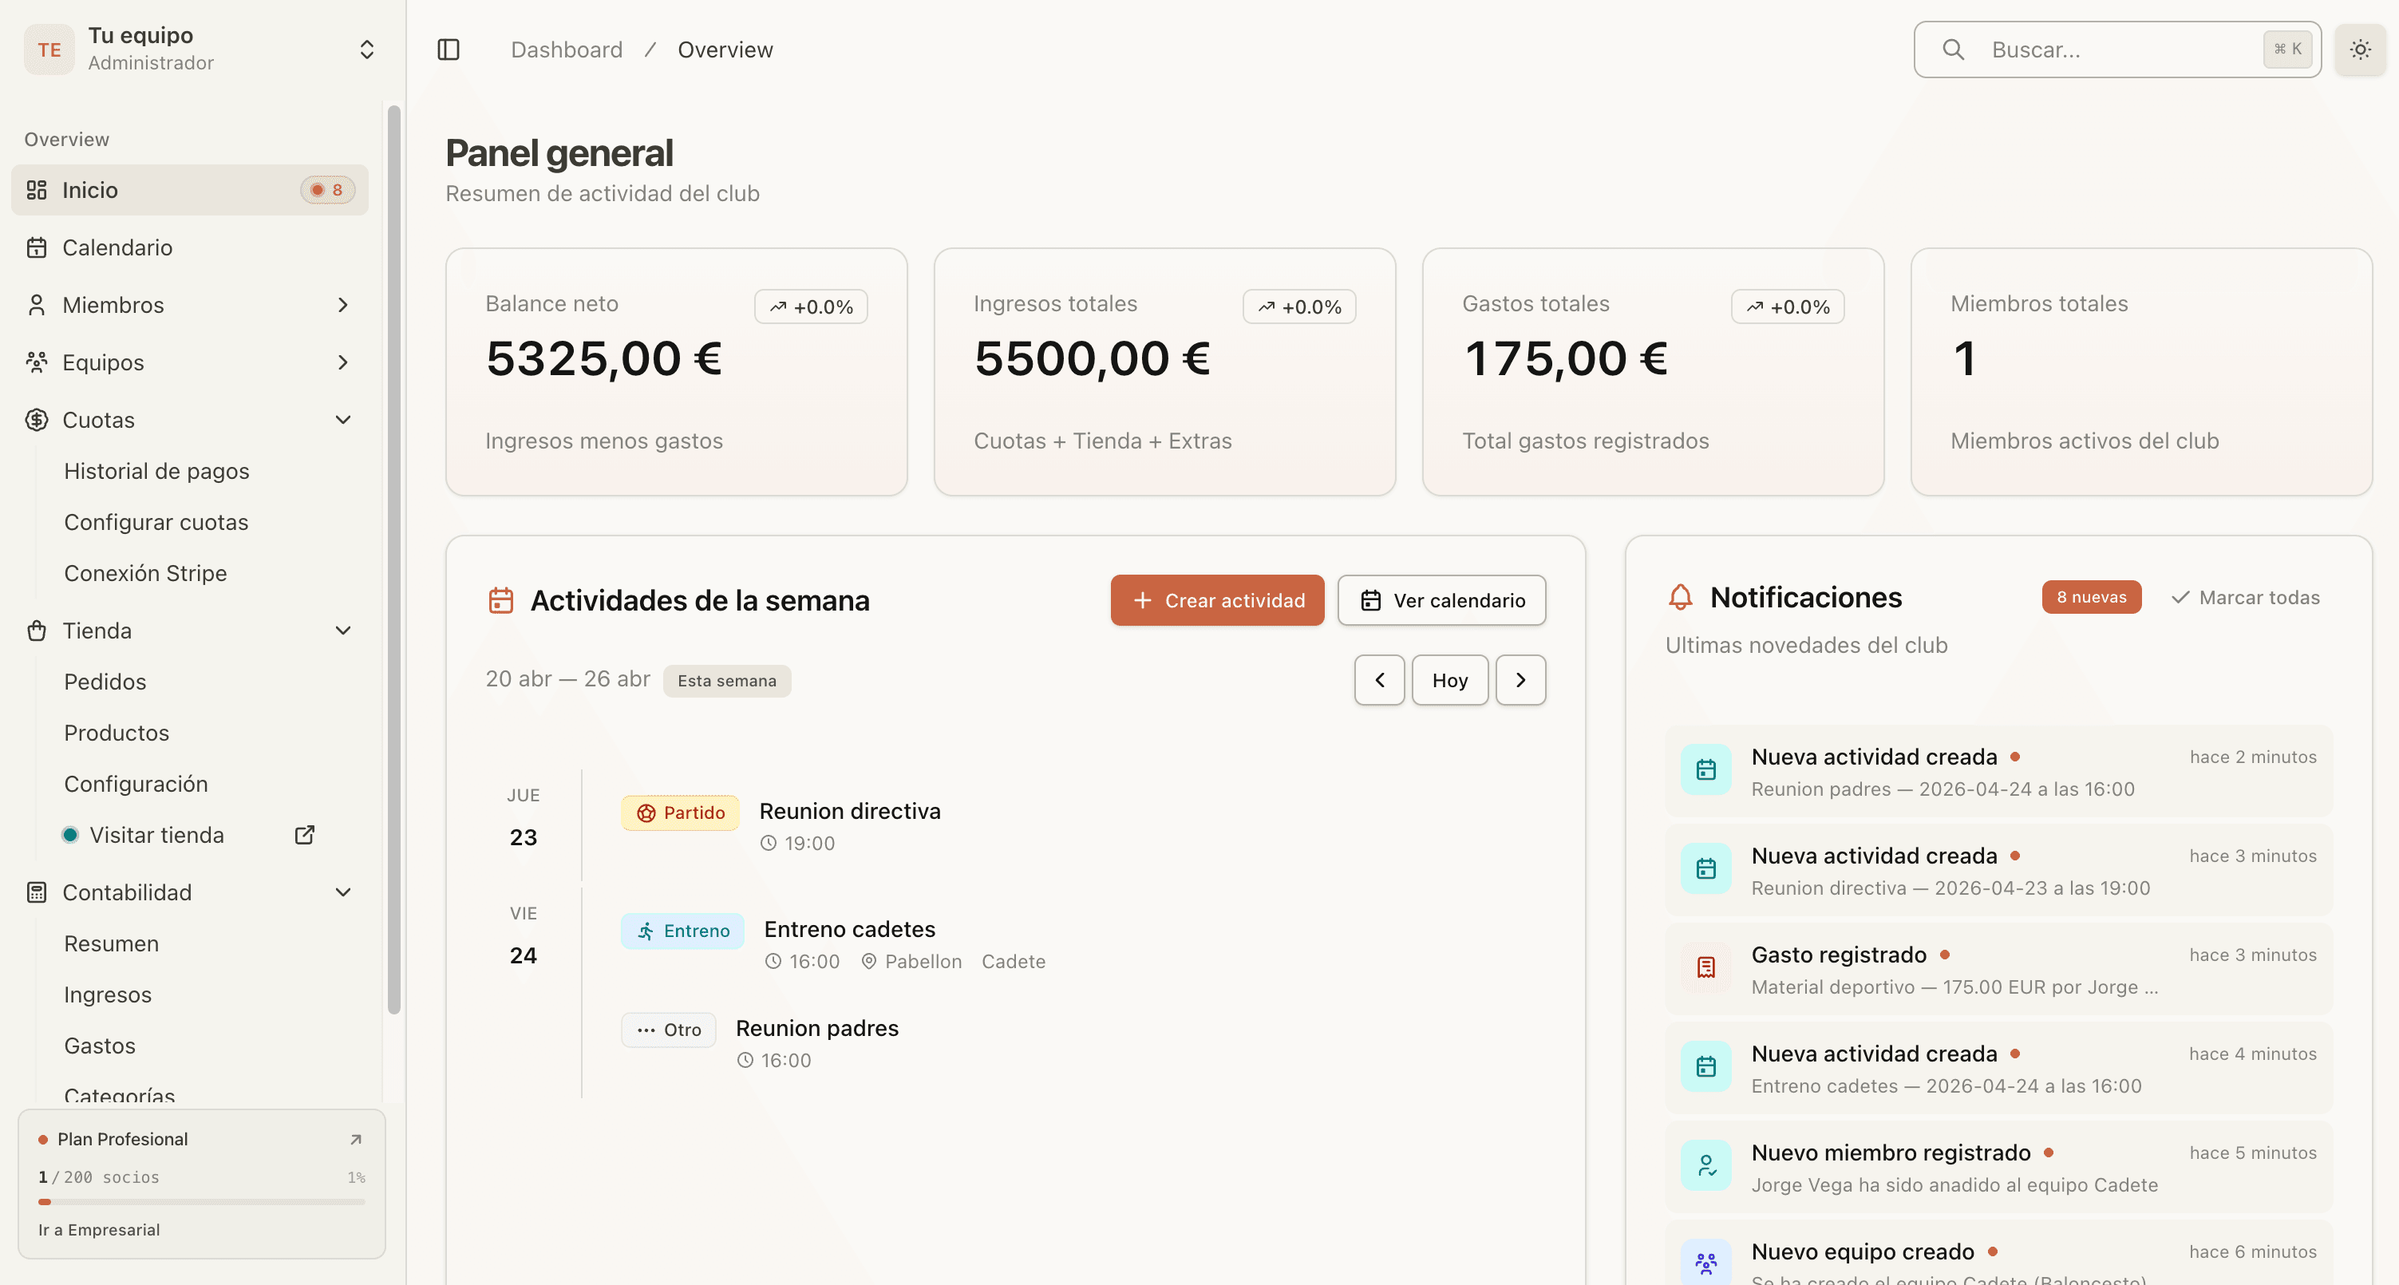
Task: Open the Gasto registrado receipt icon
Action: (x=1706, y=967)
